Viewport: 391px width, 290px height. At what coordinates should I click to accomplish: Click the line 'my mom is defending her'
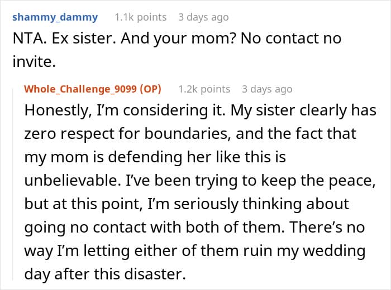click(x=155, y=157)
